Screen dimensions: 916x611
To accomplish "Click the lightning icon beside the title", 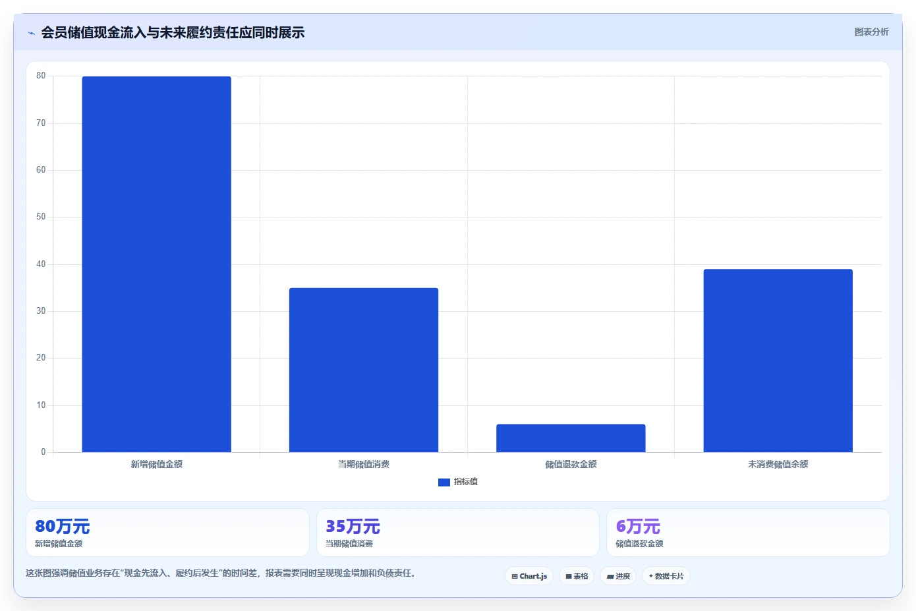I will tap(31, 33).
